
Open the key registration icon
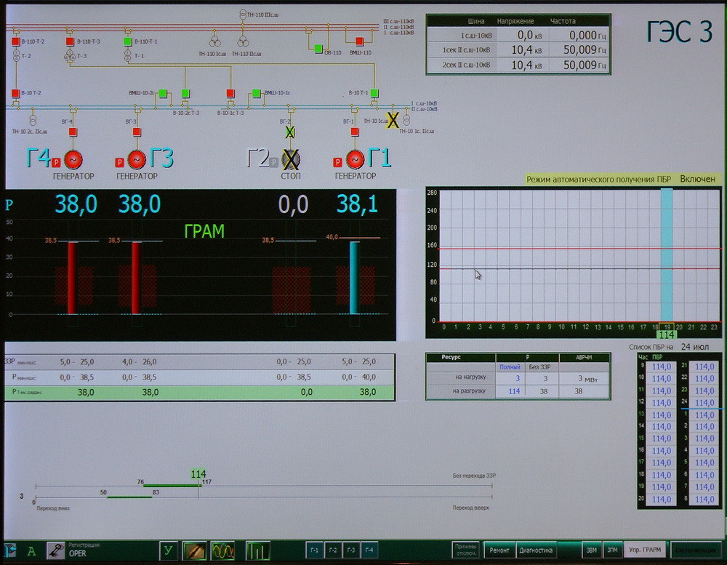tap(56, 550)
